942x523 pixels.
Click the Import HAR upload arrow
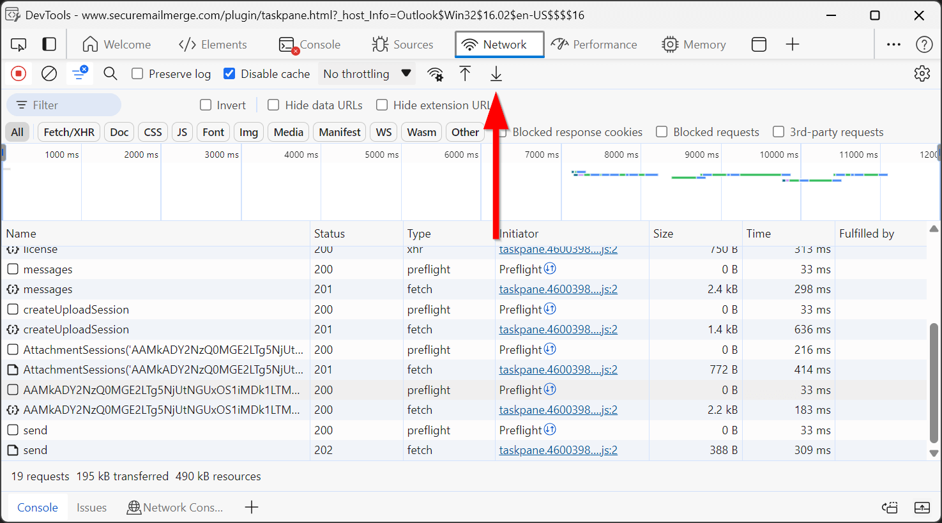tap(465, 74)
